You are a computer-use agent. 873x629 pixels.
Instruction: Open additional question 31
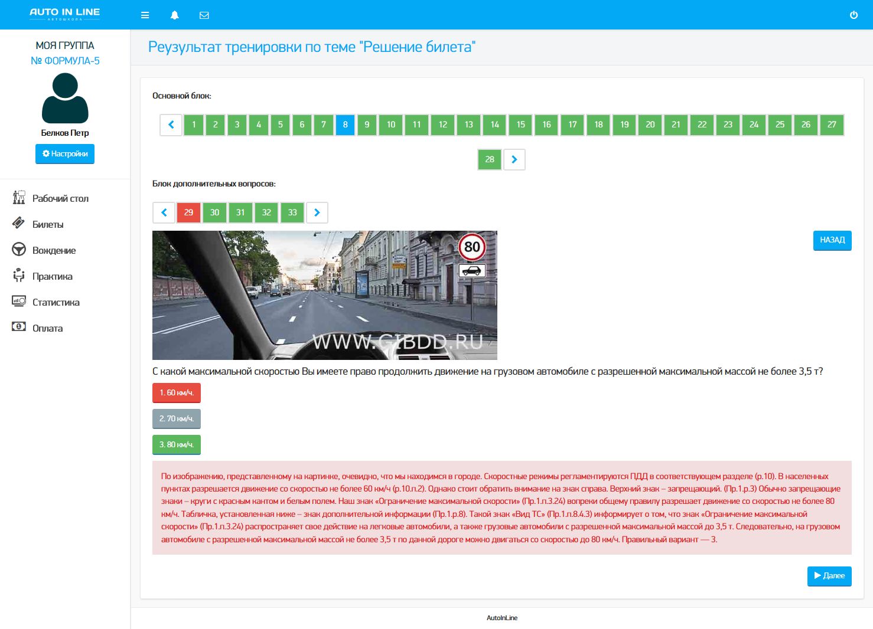(x=240, y=212)
